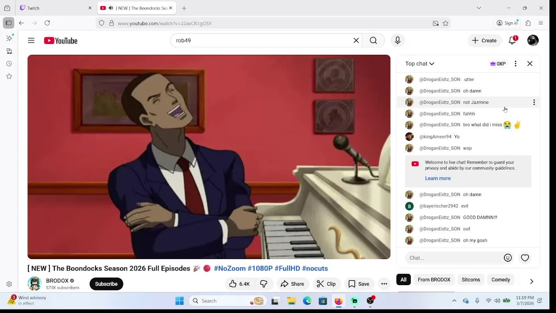The image size is (556, 313).
Task: Click the browser URL address bar
Action: [274, 23]
